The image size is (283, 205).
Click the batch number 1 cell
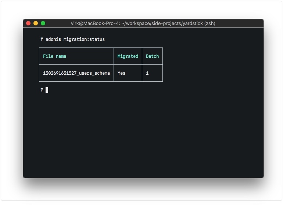point(147,73)
